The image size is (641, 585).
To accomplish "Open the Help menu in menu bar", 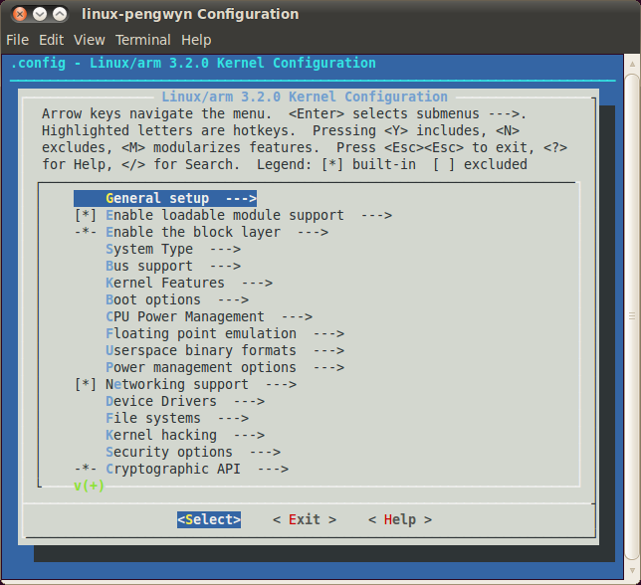I will tap(196, 40).
